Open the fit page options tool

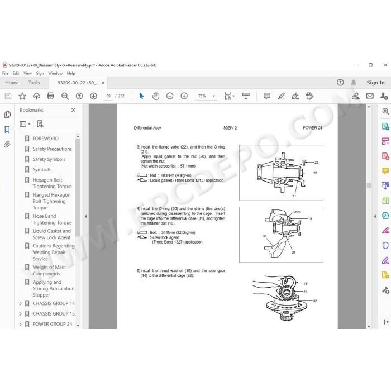[229, 96]
